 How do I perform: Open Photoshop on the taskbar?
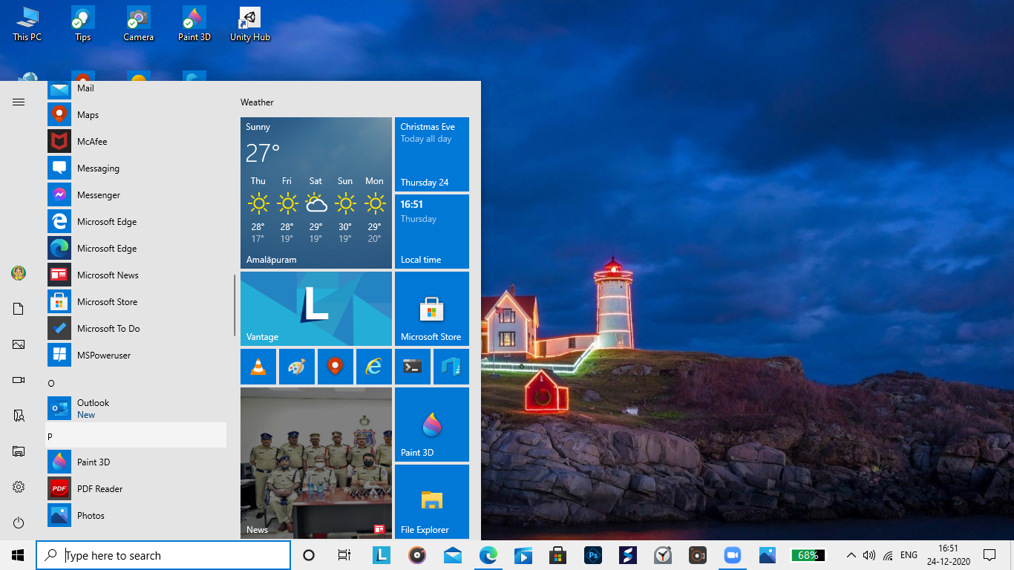[x=593, y=555]
